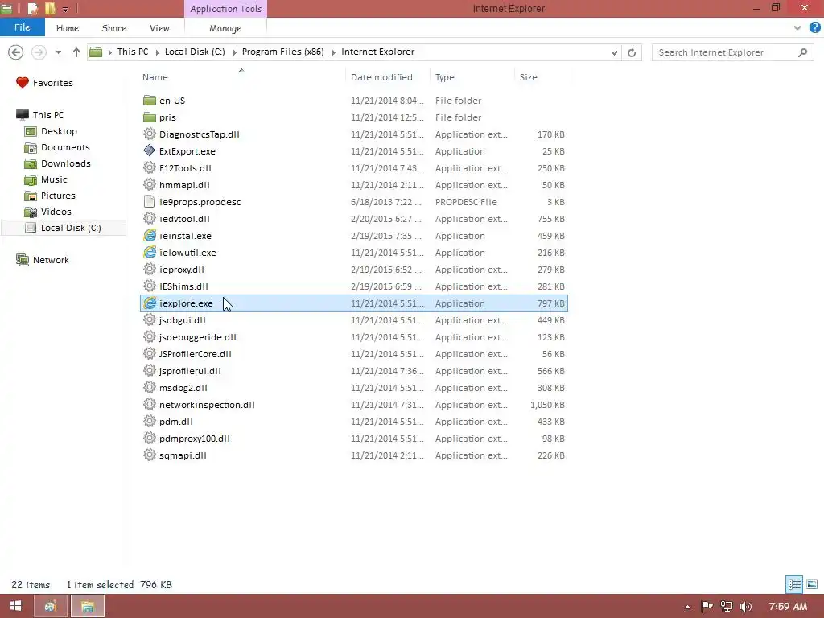Open Help with the question mark icon

click(814, 28)
